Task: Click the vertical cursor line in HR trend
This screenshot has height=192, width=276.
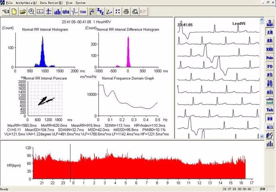Action: pyautogui.click(x=70, y=163)
